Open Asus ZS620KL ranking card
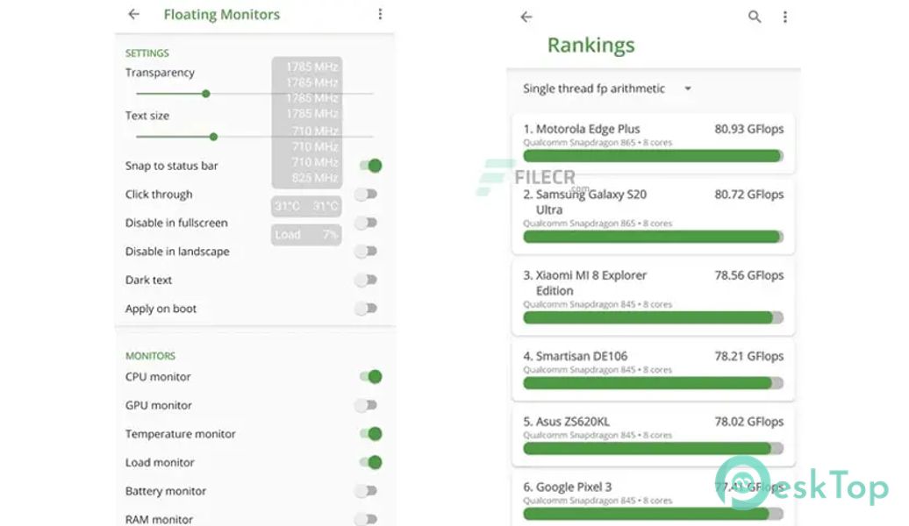909x526 pixels. click(653, 434)
